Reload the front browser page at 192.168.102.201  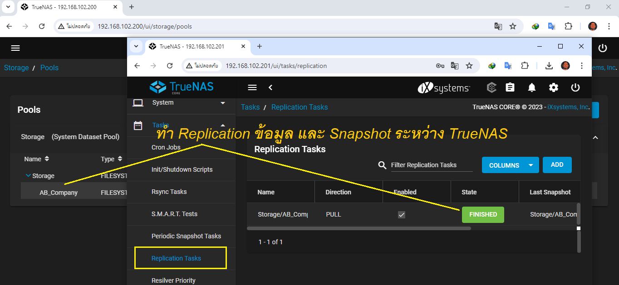(170, 66)
